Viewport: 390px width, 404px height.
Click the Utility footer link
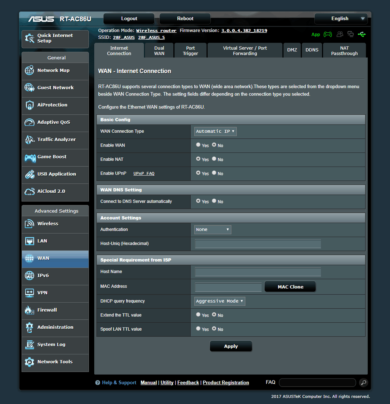point(167,383)
